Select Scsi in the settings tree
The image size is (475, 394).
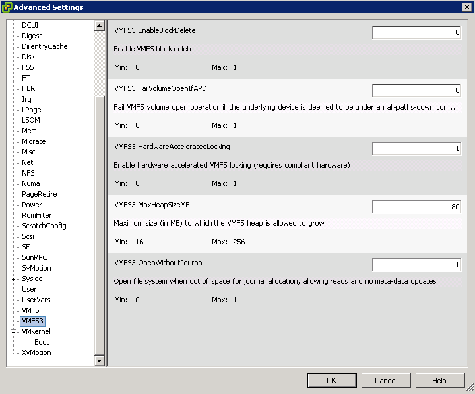point(28,236)
